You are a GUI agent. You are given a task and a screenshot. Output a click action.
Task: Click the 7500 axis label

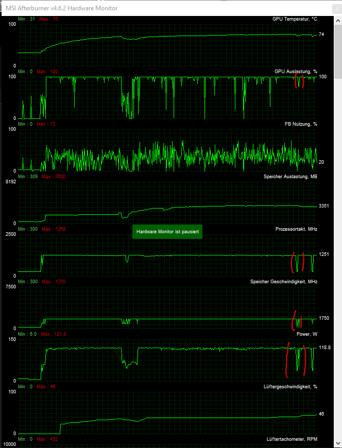coord(11,287)
